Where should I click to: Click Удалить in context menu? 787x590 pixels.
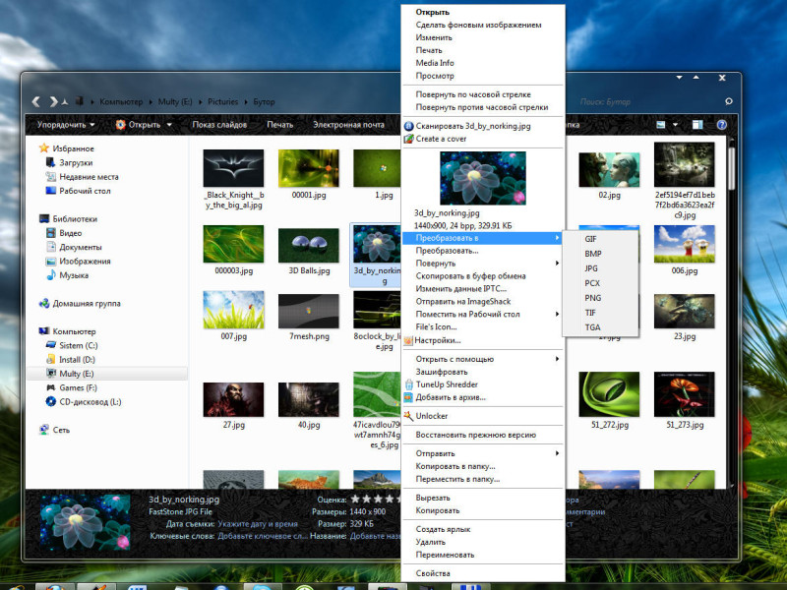[x=483, y=542]
